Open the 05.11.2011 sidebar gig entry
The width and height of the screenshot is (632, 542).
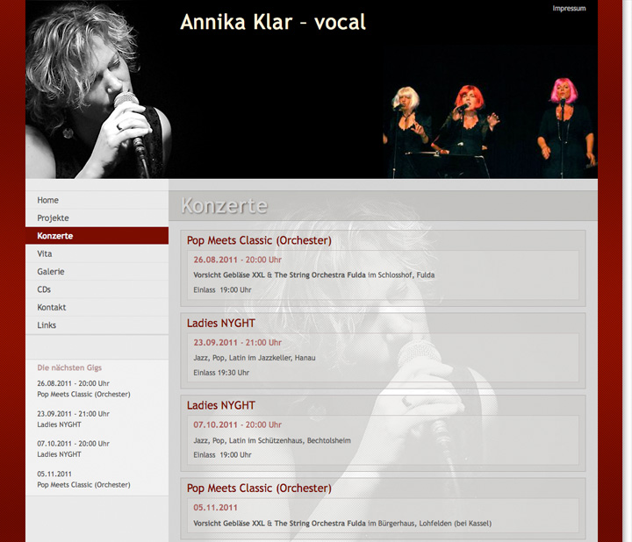(x=83, y=479)
